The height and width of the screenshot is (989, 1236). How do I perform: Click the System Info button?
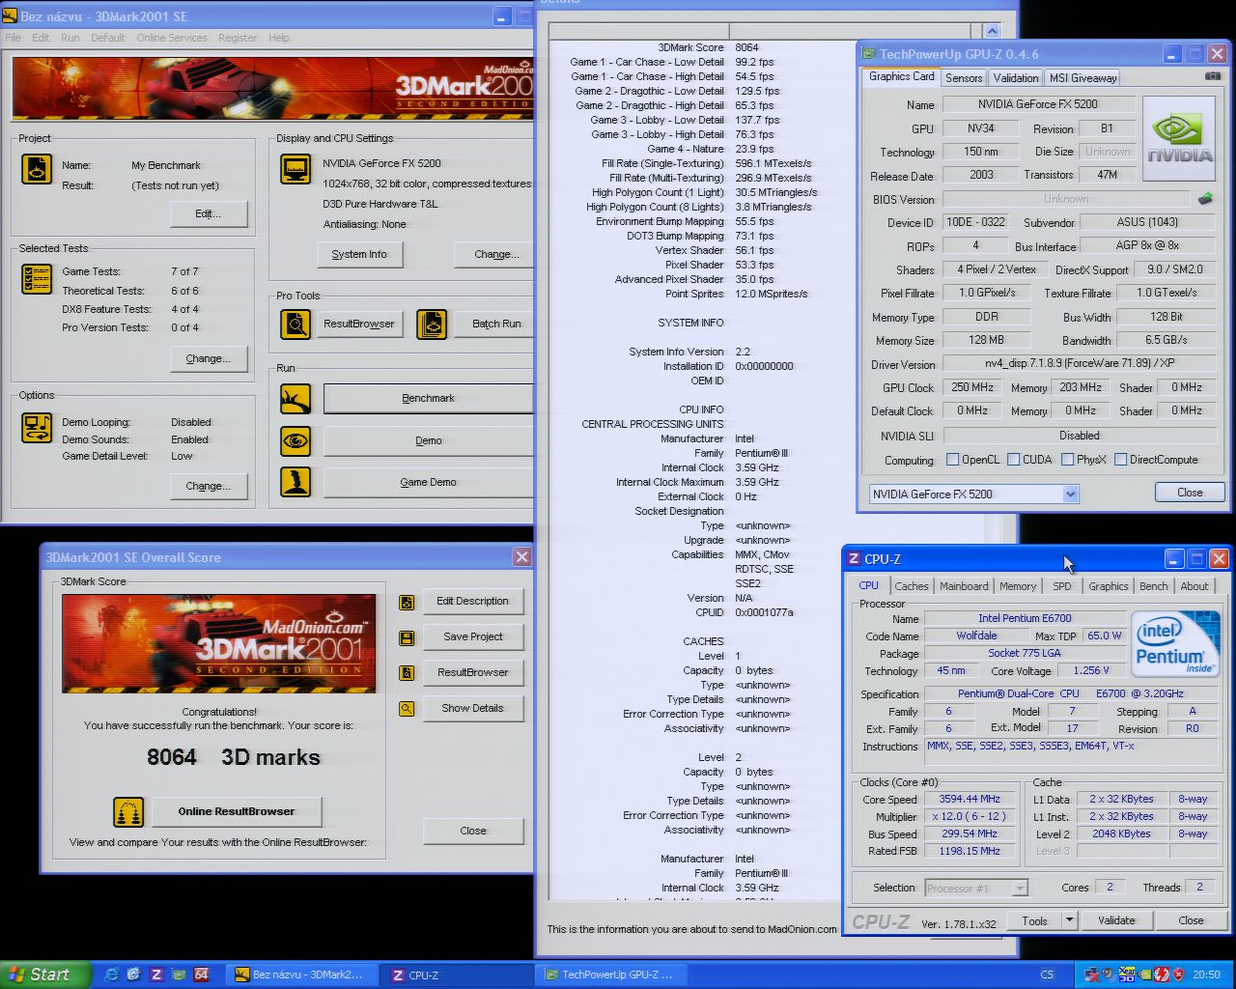tap(359, 254)
